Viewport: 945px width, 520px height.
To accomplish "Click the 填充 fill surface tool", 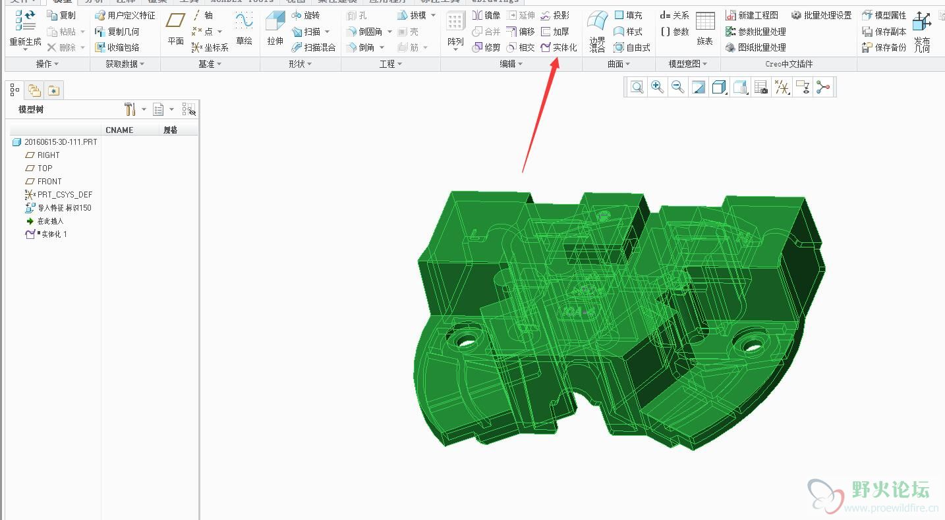I will [628, 15].
